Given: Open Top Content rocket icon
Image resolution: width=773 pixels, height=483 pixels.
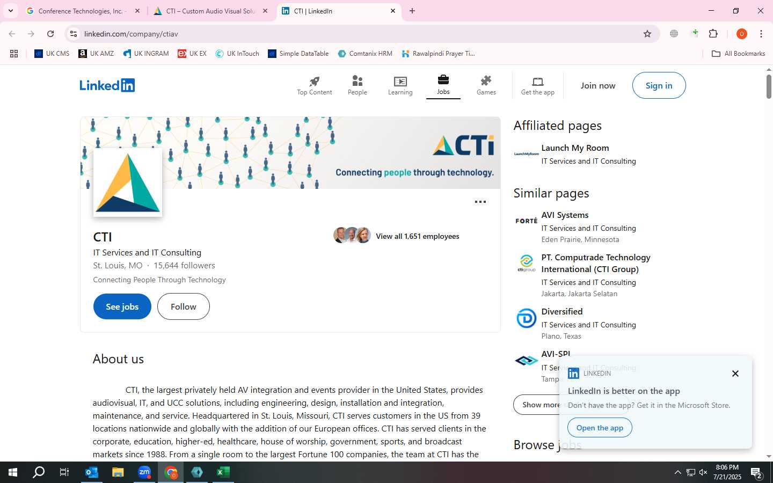Looking at the screenshot, I should pyautogui.click(x=315, y=81).
